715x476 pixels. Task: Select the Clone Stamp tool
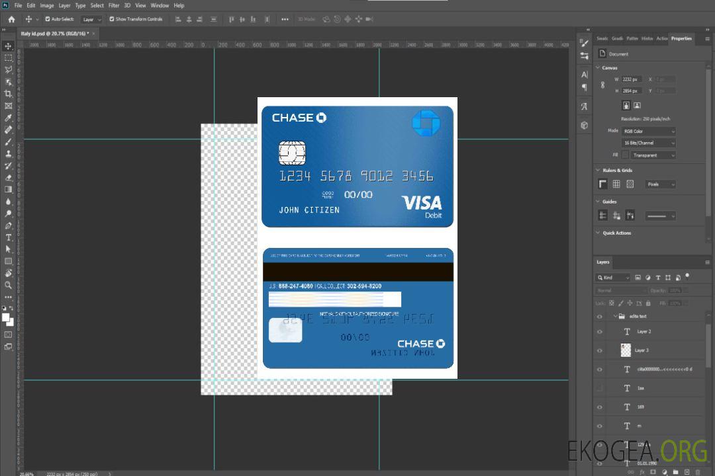8,153
